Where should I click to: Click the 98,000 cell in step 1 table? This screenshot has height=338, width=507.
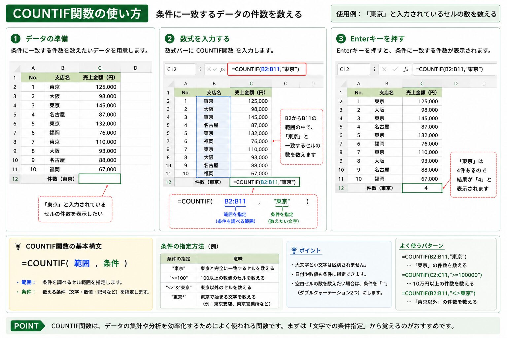tap(100, 96)
